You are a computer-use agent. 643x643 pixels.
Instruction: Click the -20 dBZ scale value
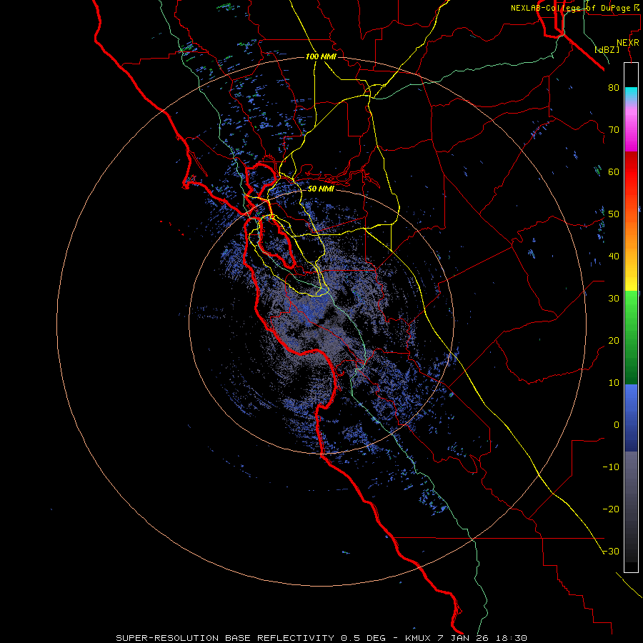(x=611, y=509)
